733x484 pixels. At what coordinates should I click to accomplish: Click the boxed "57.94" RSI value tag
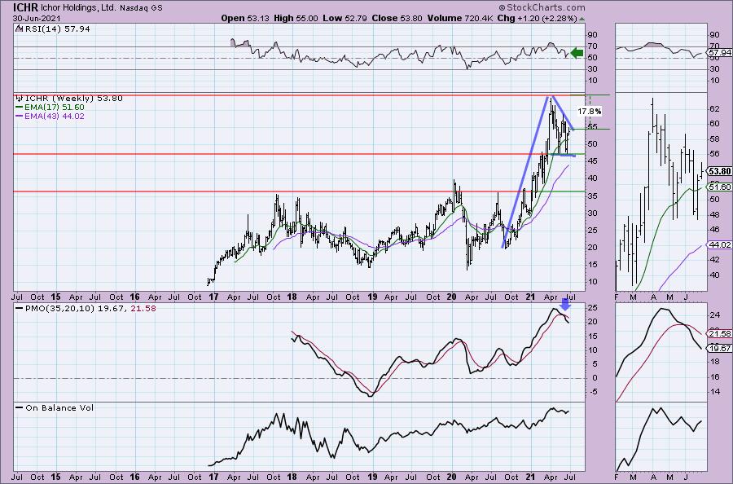click(x=721, y=52)
